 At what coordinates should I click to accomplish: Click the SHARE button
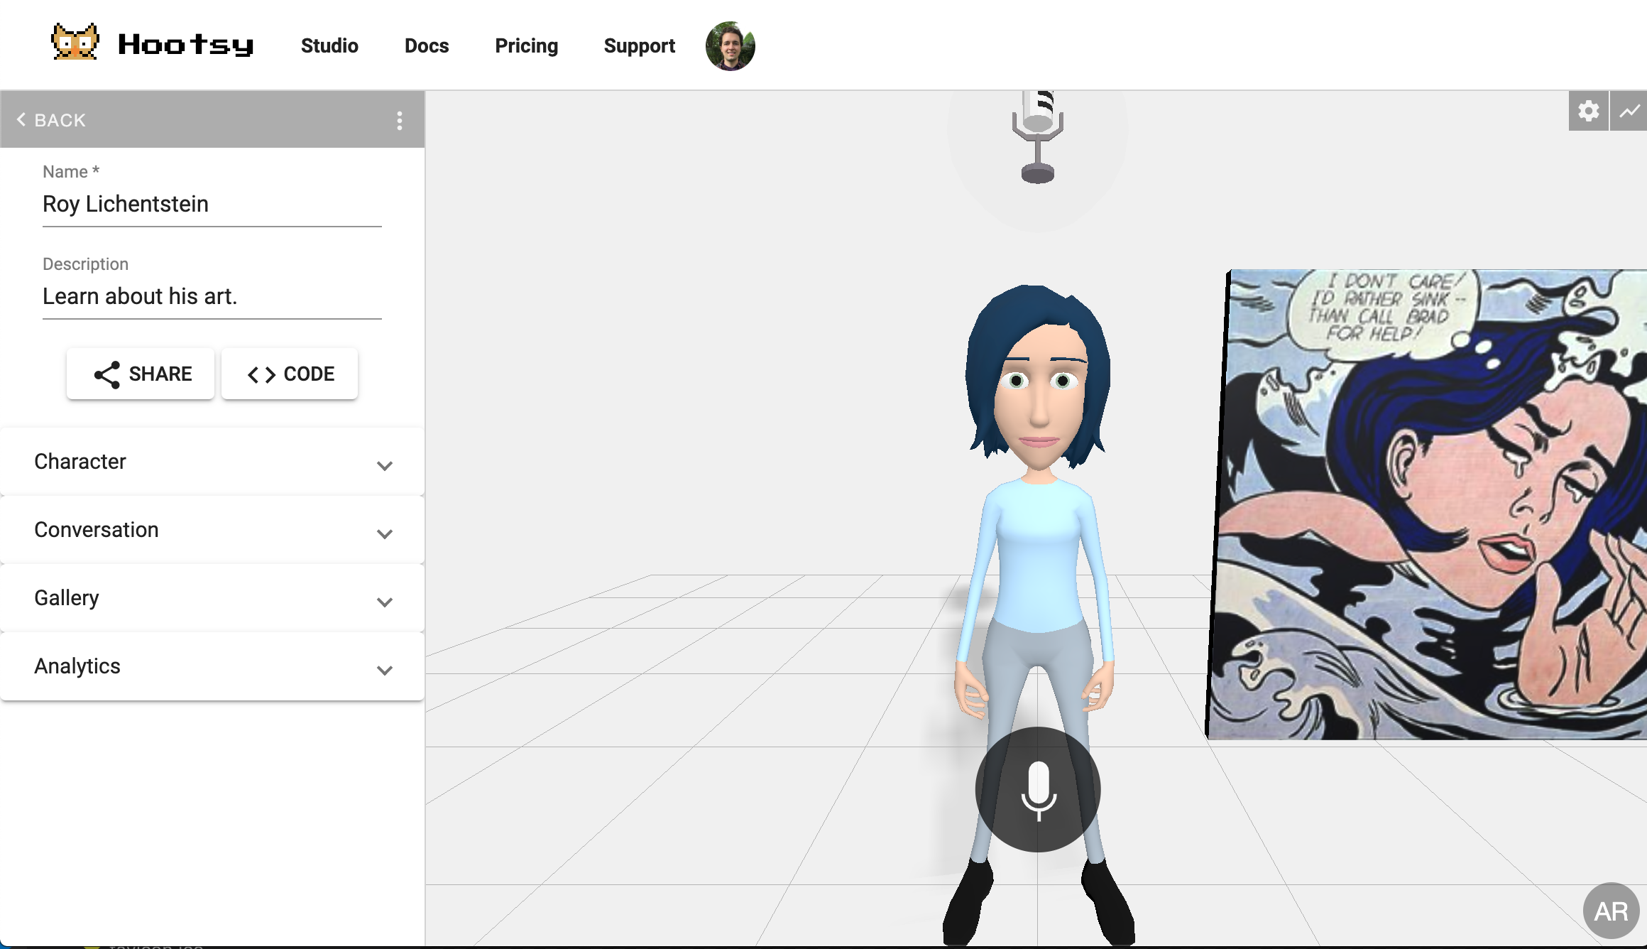pyautogui.click(x=140, y=374)
